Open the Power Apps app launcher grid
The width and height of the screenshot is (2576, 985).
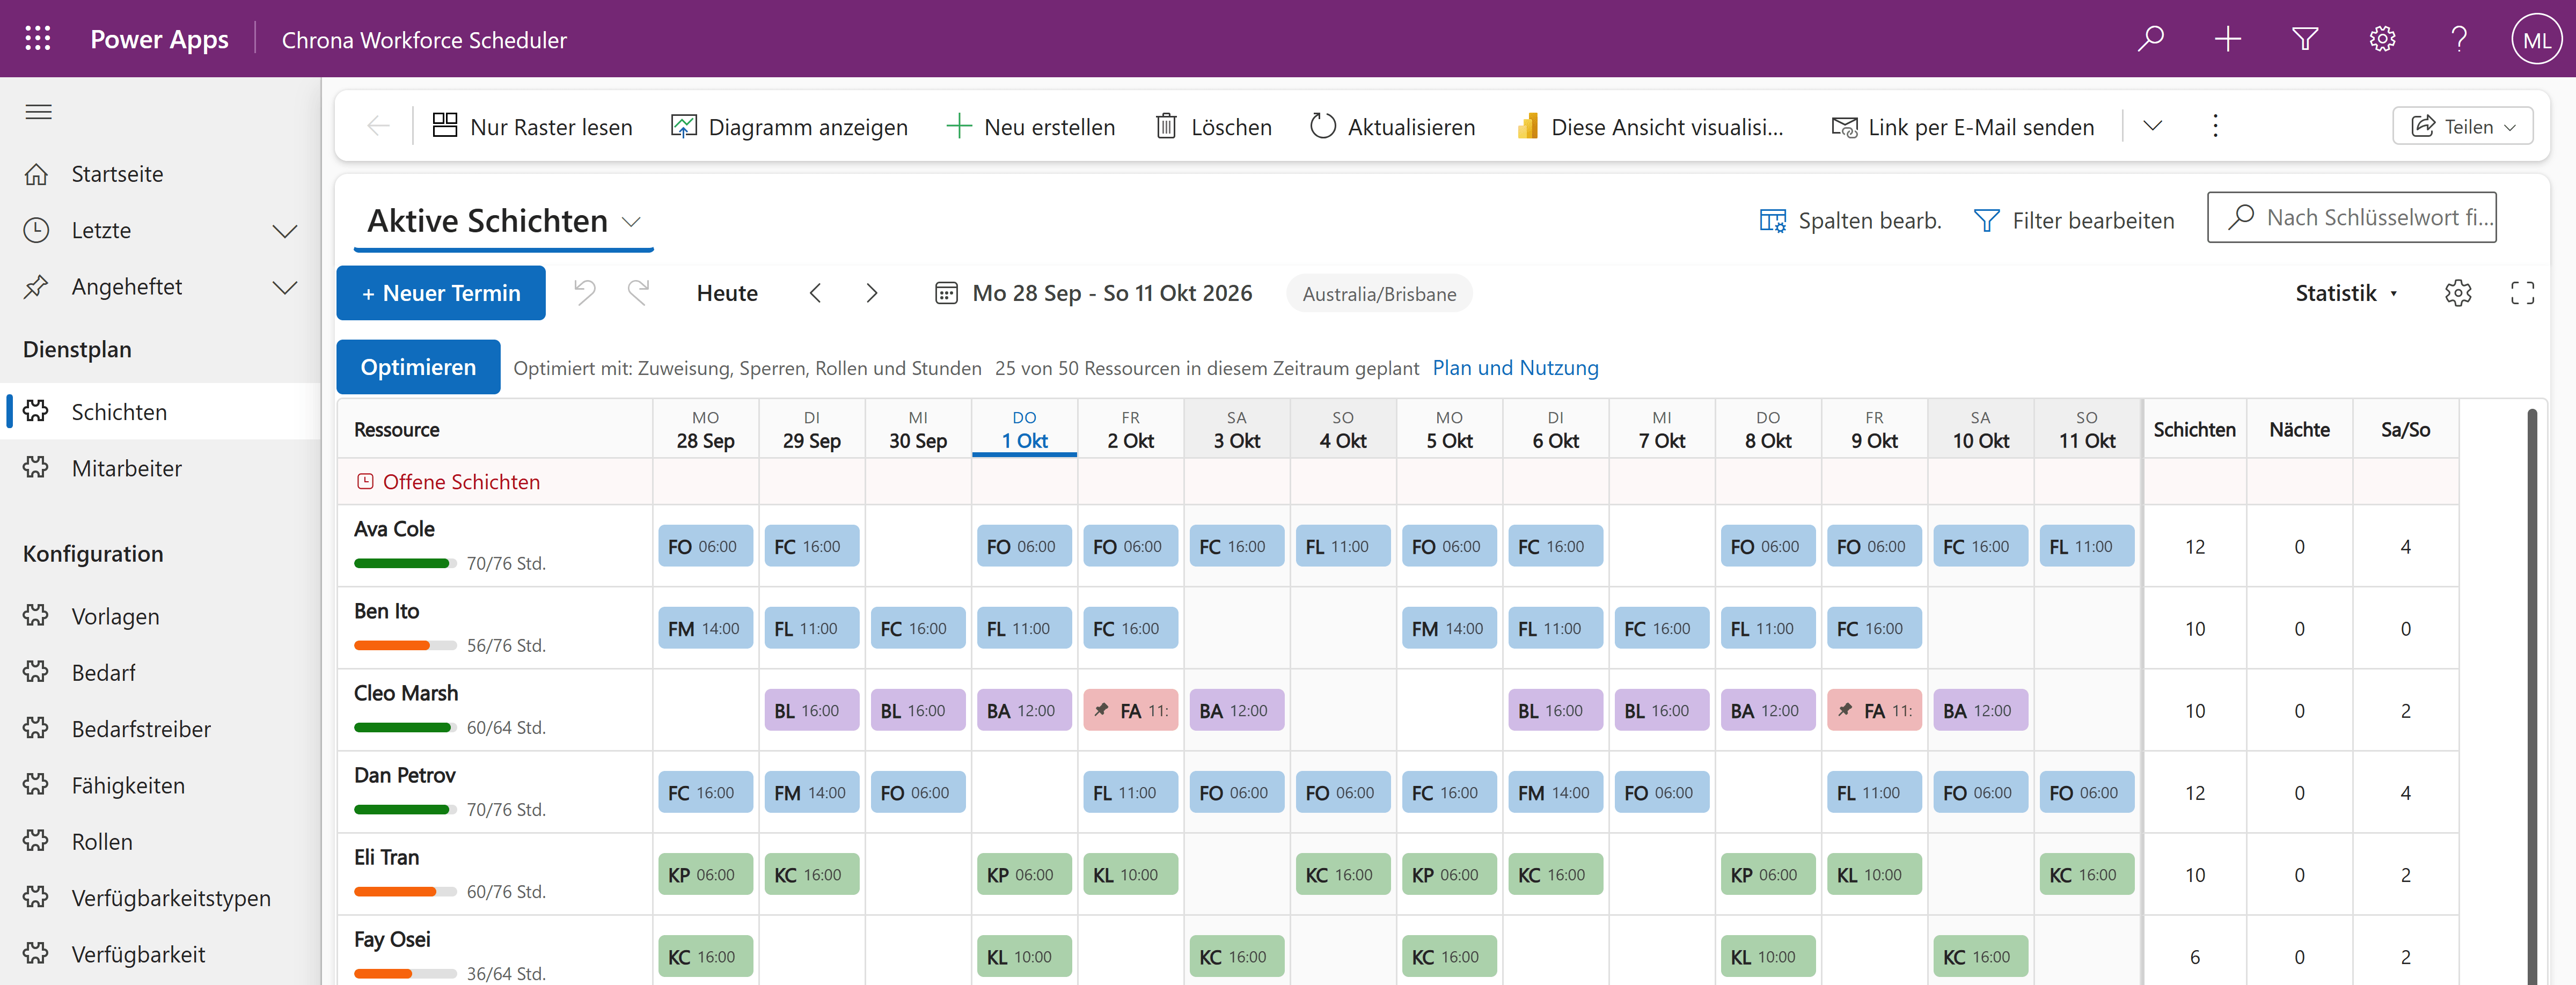click(38, 39)
